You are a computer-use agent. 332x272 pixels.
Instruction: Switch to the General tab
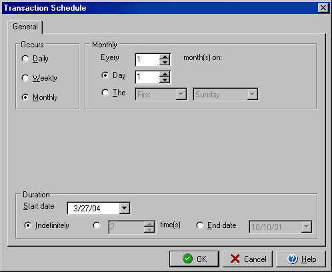25,27
